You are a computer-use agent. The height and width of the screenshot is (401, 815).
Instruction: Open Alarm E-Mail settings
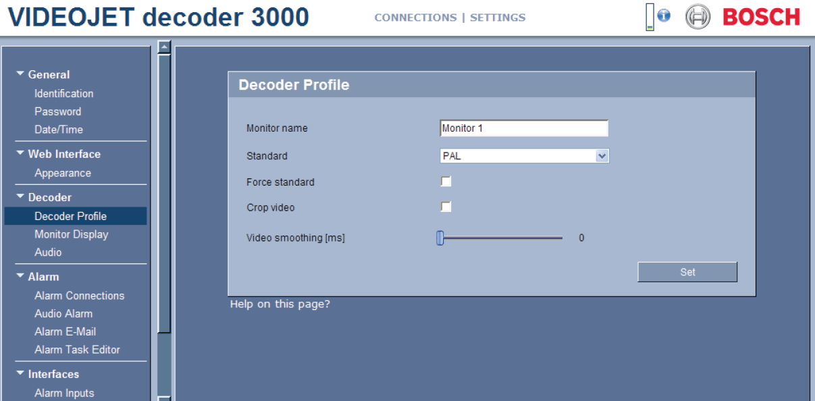coord(65,331)
